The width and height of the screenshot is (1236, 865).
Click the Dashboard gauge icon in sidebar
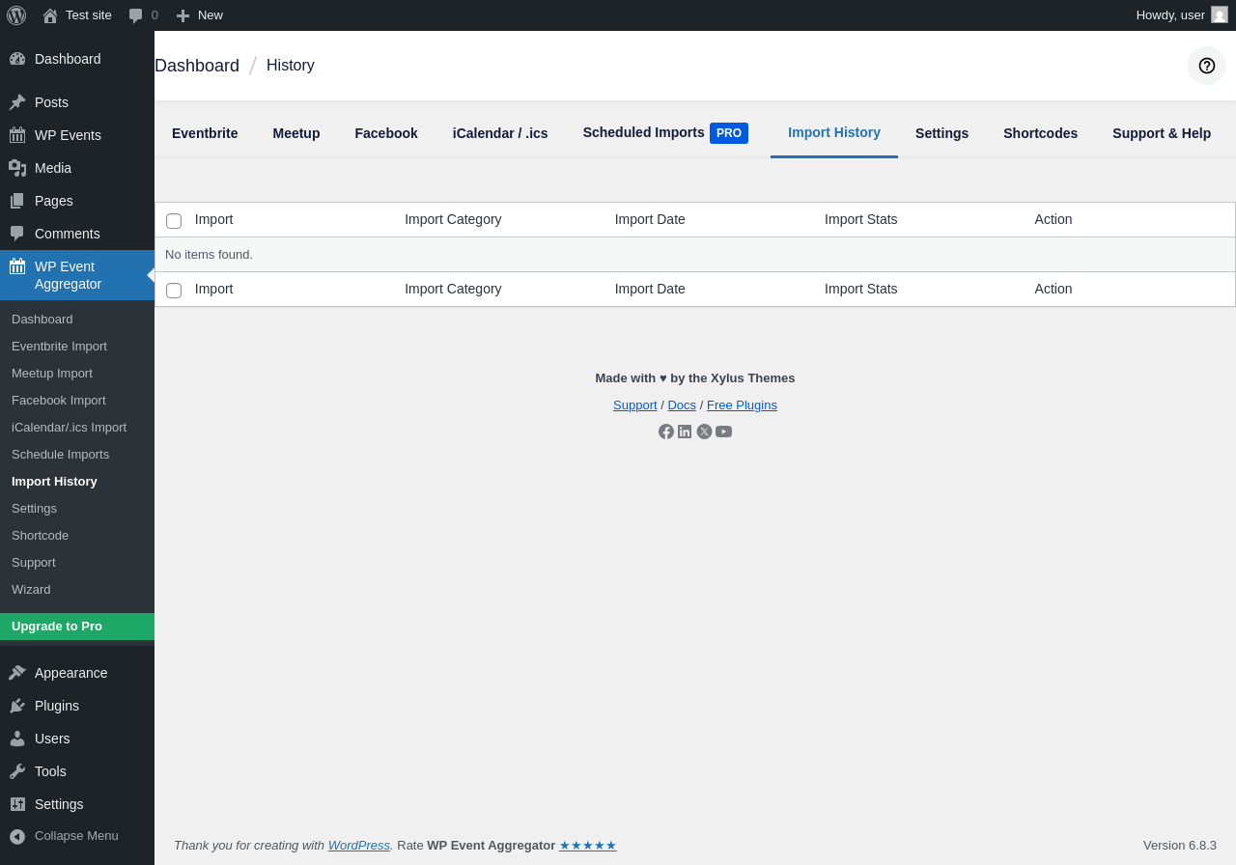17,59
